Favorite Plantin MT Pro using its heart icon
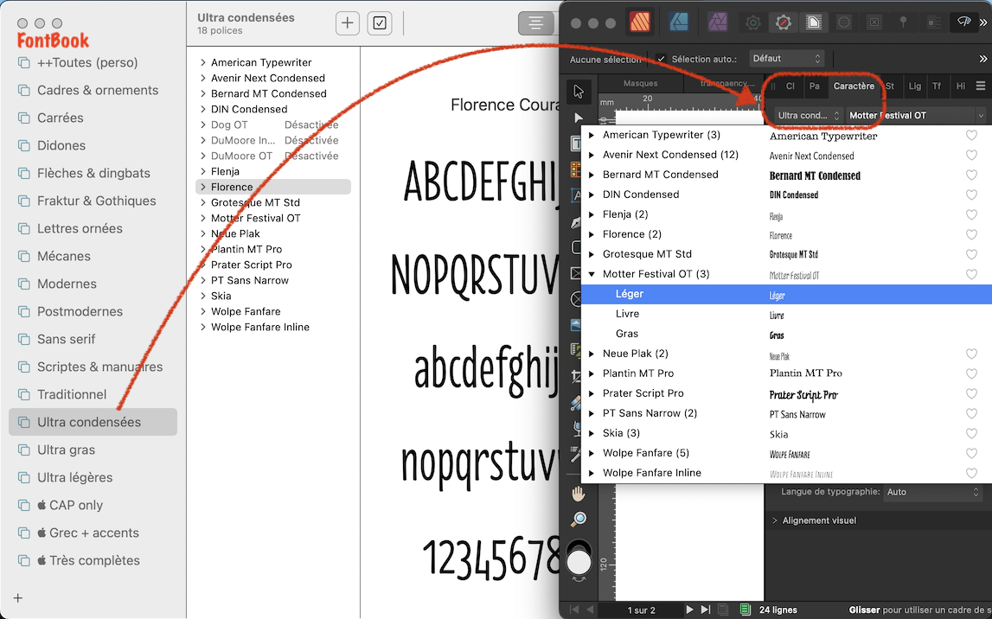992x619 pixels. (970, 373)
